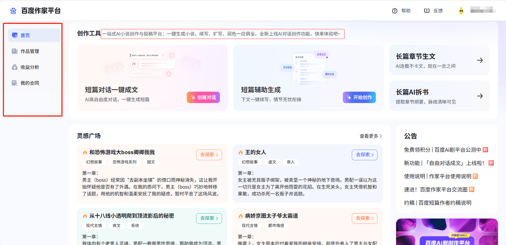
Task: Open announcement 使用说明 | 作家平台使用说明
Action: pyautogui.click(x=438, y=176)
